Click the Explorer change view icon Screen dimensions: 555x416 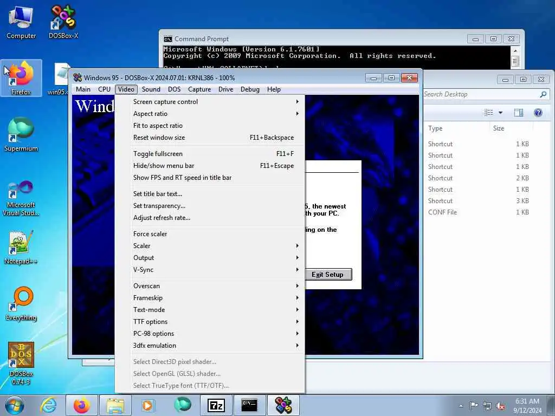(489, 113)
